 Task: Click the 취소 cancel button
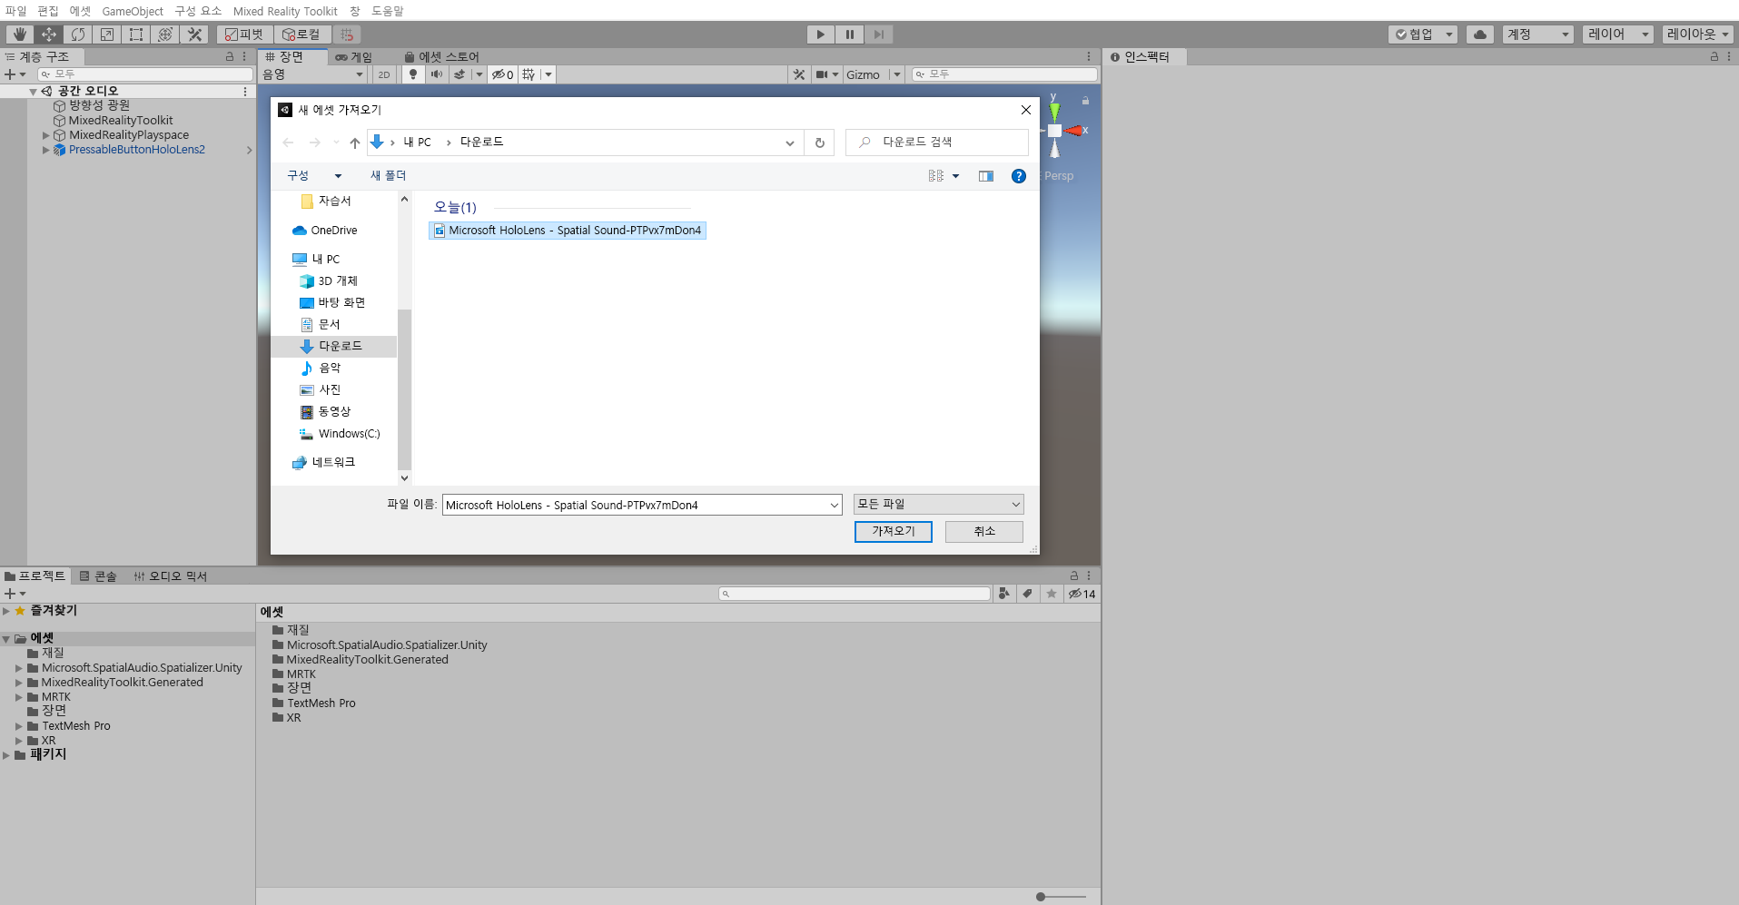pos(984,532)
